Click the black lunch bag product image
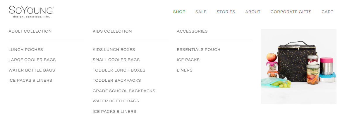 (299, 66)
